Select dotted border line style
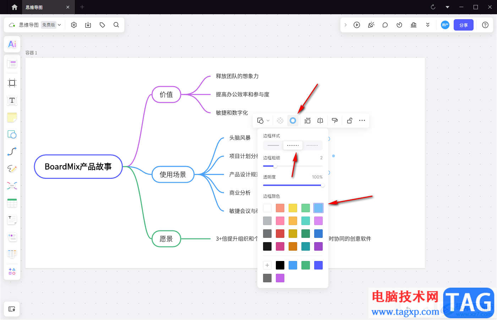The height and width of the screenshot is (320, 497). coord(312,145)
